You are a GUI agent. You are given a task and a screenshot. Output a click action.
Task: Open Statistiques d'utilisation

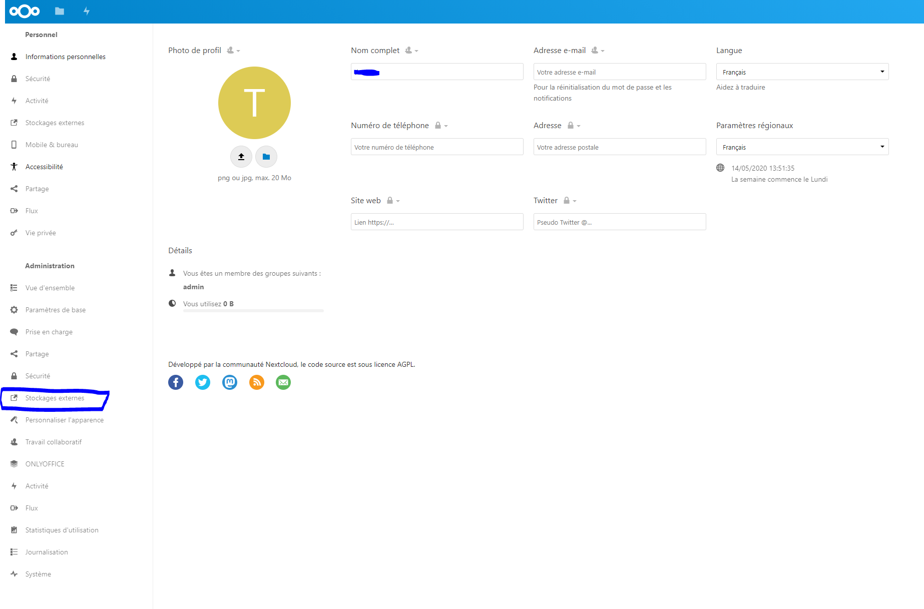click(62, 530)
